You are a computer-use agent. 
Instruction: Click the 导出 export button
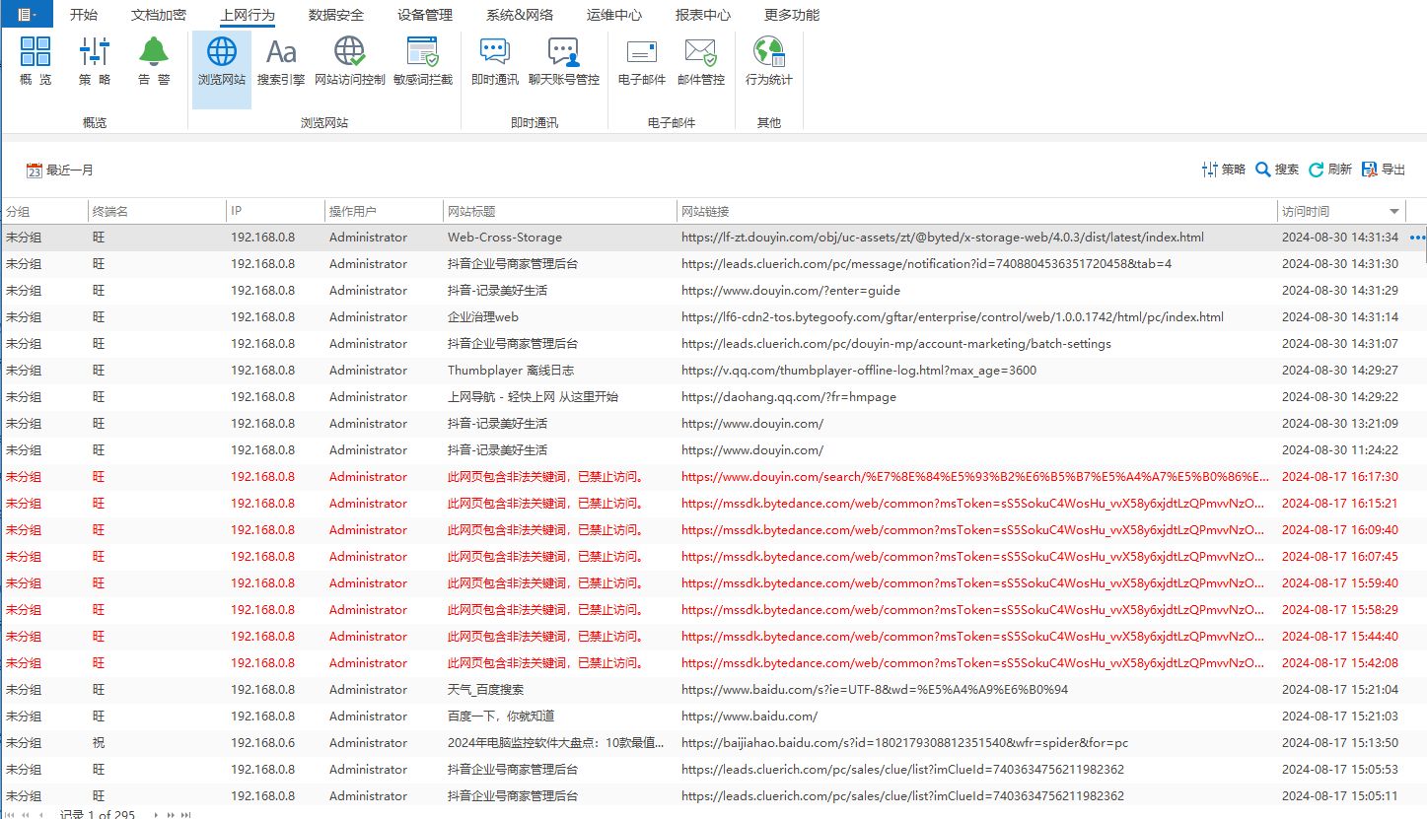pos(1384,170)
